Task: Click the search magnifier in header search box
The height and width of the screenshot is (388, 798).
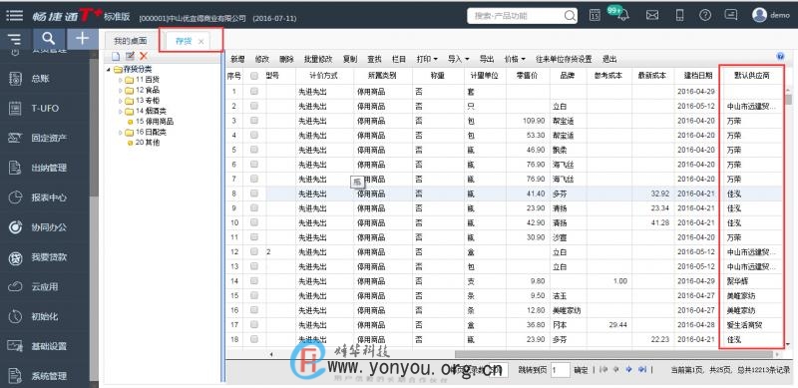Action: click(x=570, y=16)
